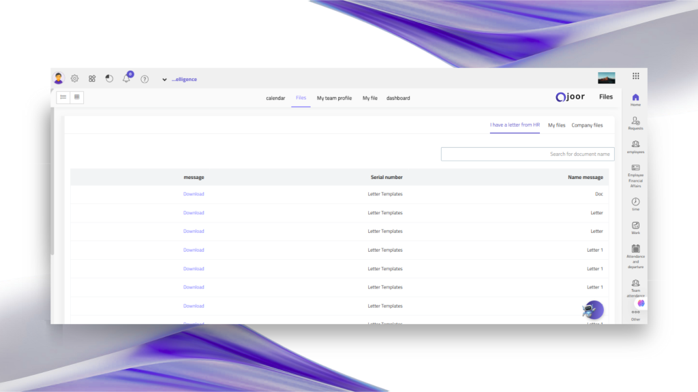Go to the employees sidebar section
Viewport: 698px width, 392px height.
point(635,146)
